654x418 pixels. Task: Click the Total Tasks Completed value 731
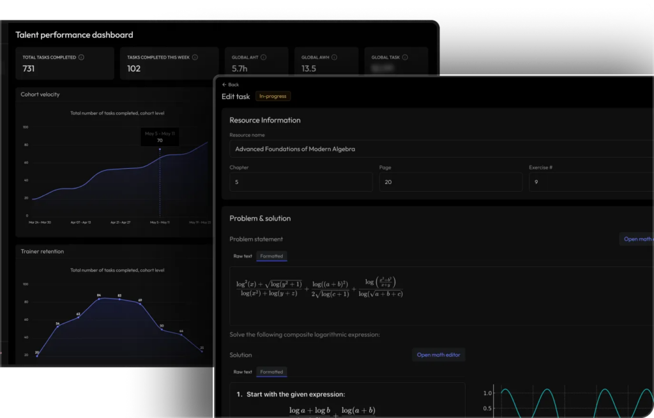coord(28,68)
